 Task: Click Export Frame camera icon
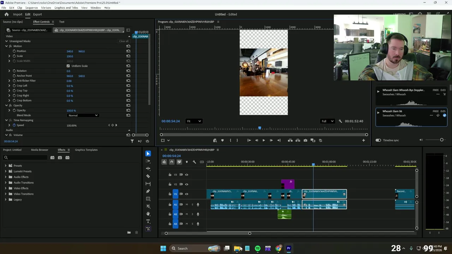(305, 140)
